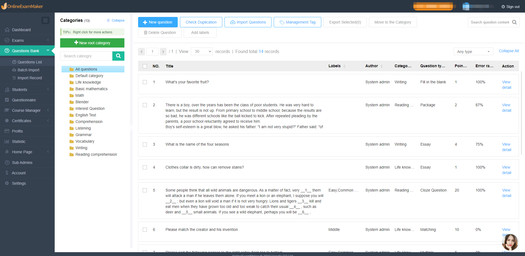The height and width of the screenshot is (256, 525).
Task: Click the hamburger menu icon in sidebar
Action: click(45, 20)
